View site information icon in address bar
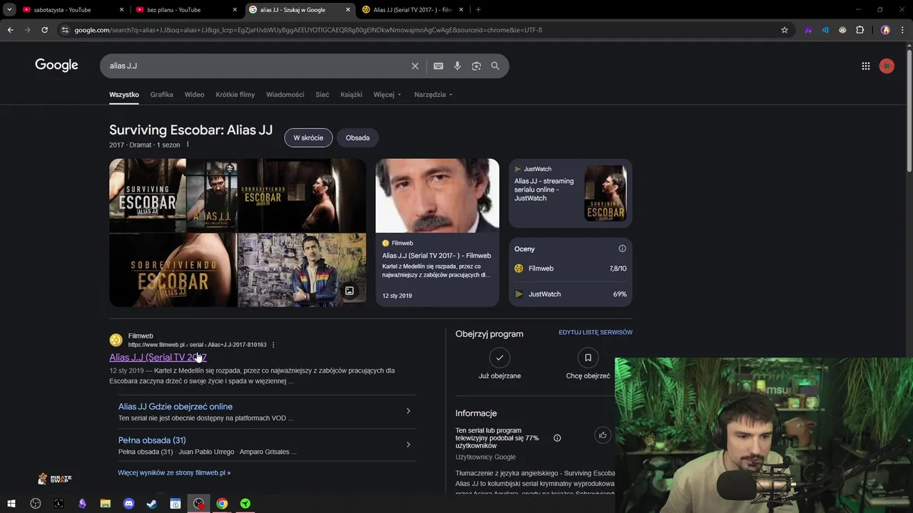 click(x=65, y=30)
